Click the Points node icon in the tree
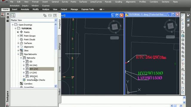This screenshot has width=191, height=107. [x=21, y=32]
